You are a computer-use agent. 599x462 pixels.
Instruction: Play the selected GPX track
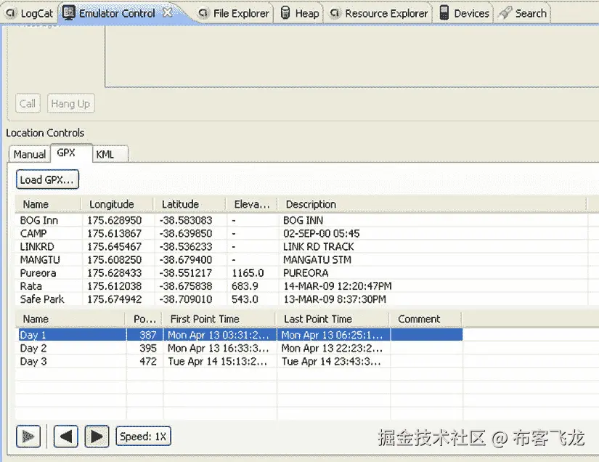[28, 436]
